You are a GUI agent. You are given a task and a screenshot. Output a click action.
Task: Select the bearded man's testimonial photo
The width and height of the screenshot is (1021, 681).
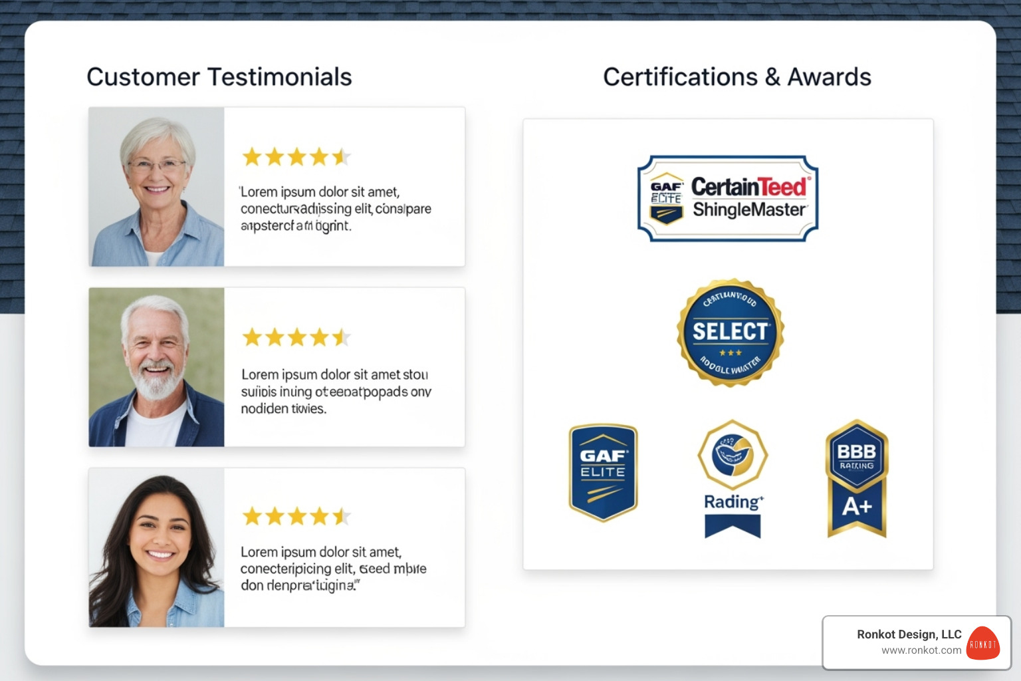[x=157, y=367]
